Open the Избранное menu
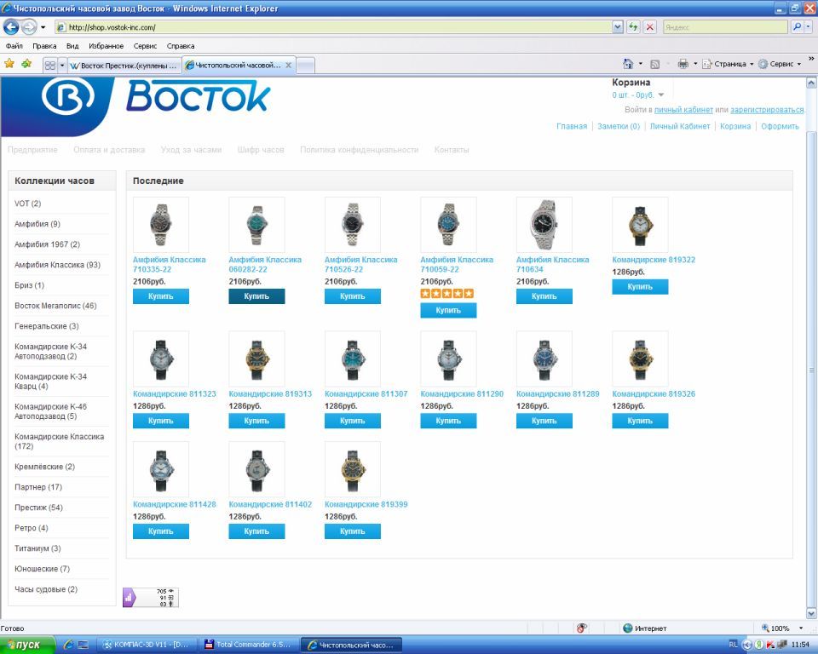 [106, 46]
